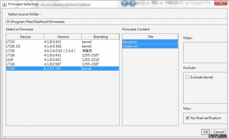Viewport: 229px width, 139px height.
Task: Click branding 1255-2210 cell
Action: point(101,60)
